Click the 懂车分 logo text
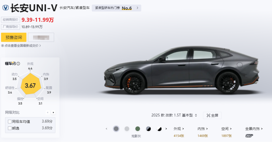 click(10, 64)
